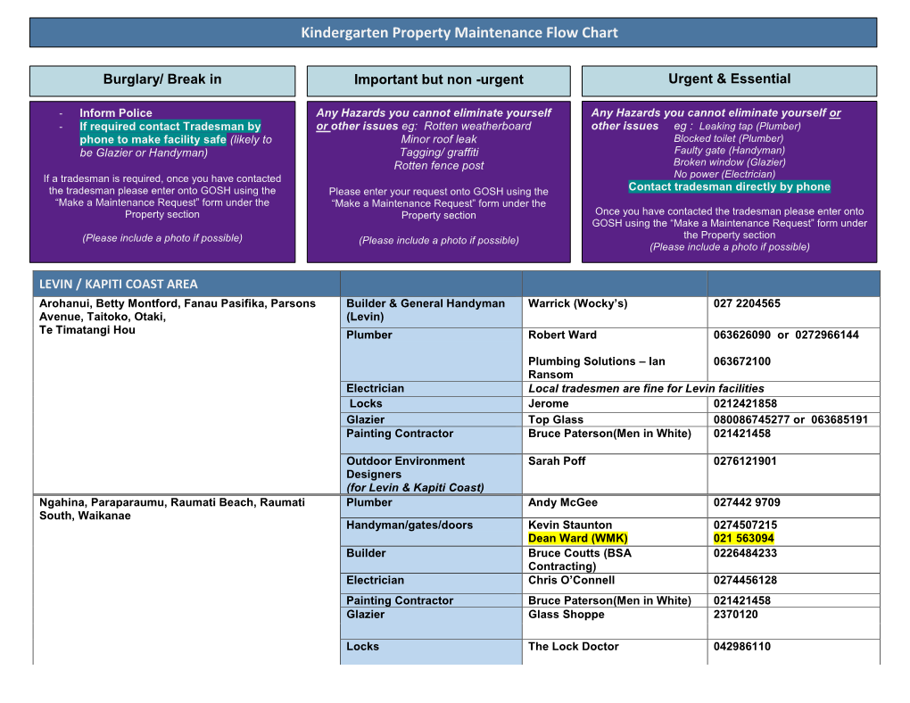910x703 pixels.
Task: Select Sarah Poff's phone number 0276121901
Action: [745, 461]
